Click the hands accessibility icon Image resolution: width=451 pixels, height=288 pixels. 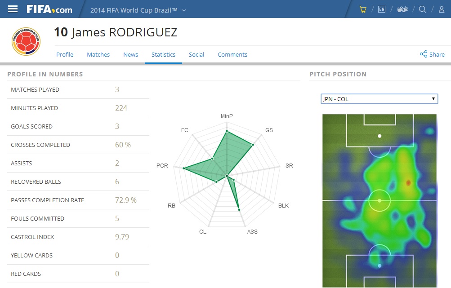coord(402,9)
